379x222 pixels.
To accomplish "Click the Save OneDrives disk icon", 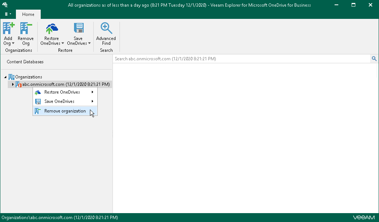I will (78, 28).
